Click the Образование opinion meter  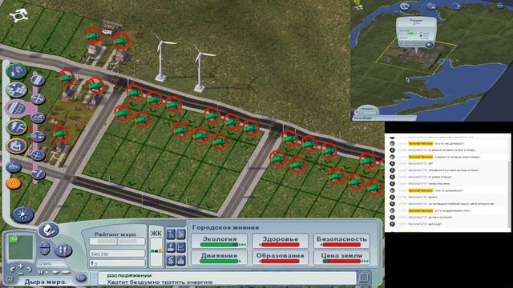coord(281,258)
